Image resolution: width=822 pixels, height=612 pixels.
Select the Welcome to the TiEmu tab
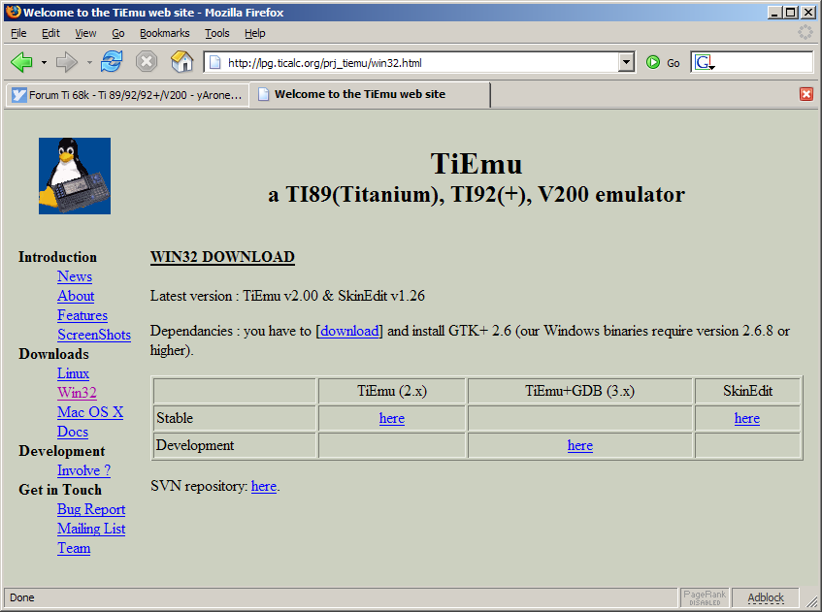[x=370, y=94]
